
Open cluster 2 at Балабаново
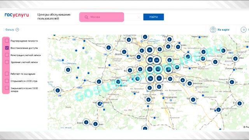[95, 124]
